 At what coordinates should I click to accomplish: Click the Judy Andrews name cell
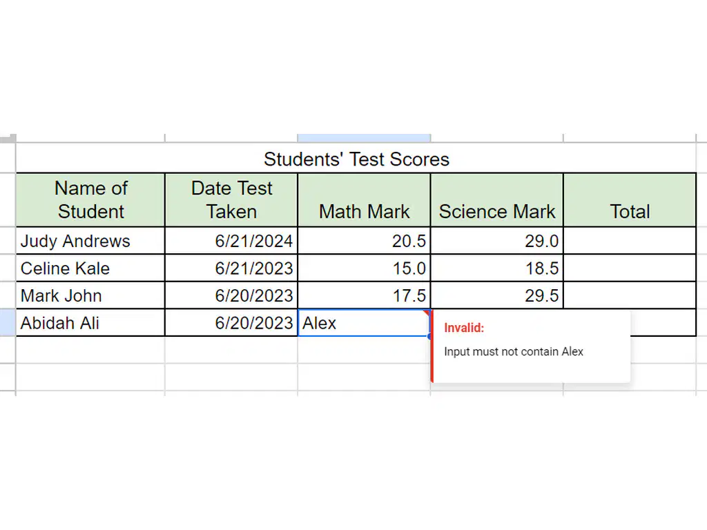(x=90, y=241)
